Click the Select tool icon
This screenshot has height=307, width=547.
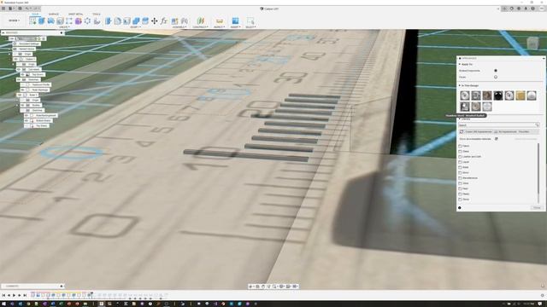point(250,20)
